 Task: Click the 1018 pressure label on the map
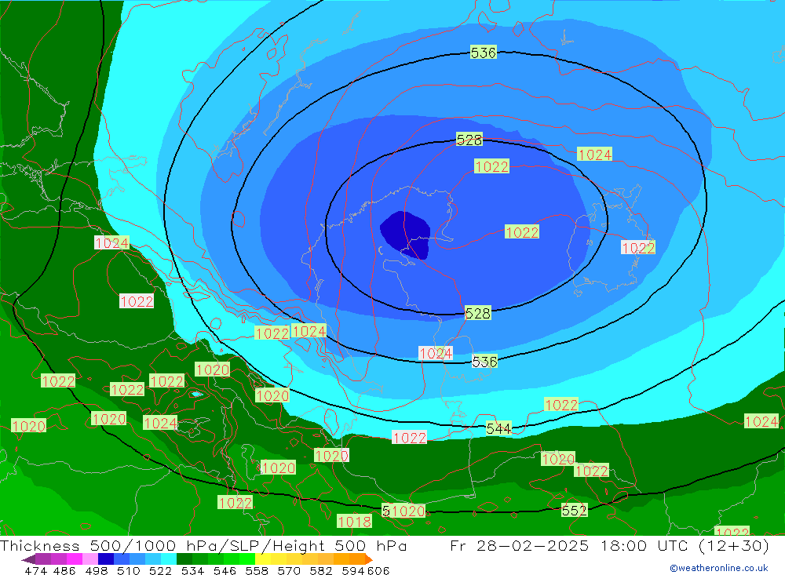pyautogui.click(x=355, y=522)
